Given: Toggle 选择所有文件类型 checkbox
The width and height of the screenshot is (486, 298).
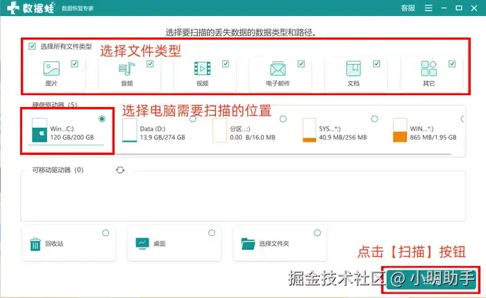Looking at the screenshot, I should [x=32, y=47].
